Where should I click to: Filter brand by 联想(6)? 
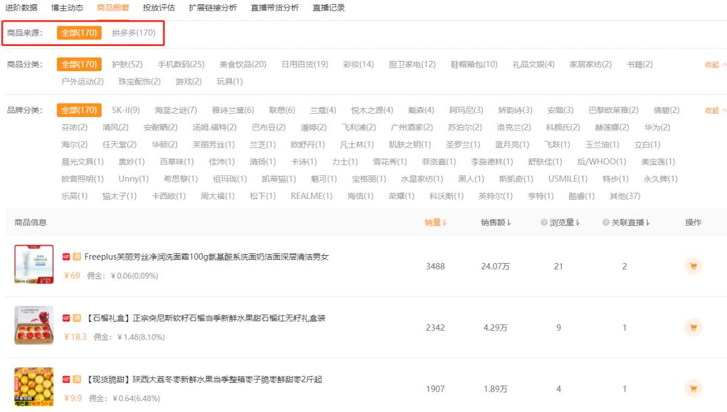pyautogui.click(x=282, y=110)
